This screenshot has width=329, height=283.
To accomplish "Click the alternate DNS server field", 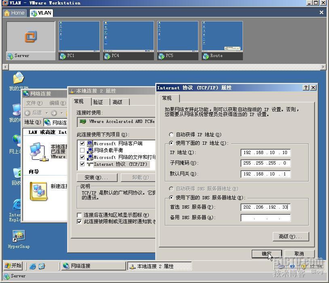I will click(x=266, y=218).
